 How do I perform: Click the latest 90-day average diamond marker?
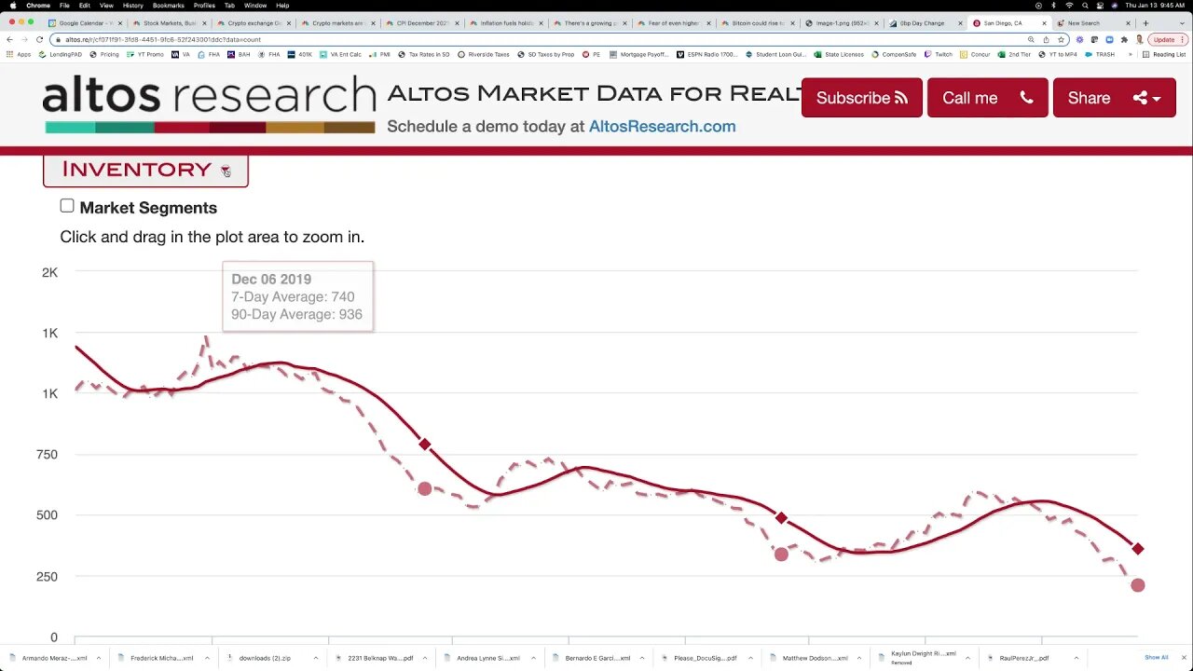coord(1137,549)
